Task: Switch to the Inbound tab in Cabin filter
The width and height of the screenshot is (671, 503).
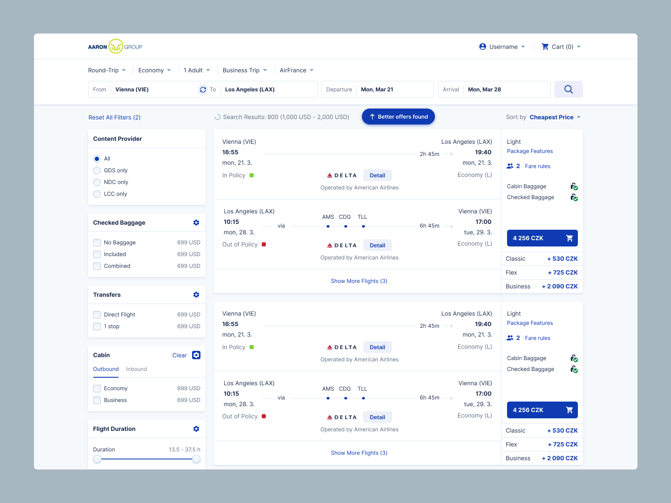Action: (x=136, y=369)
